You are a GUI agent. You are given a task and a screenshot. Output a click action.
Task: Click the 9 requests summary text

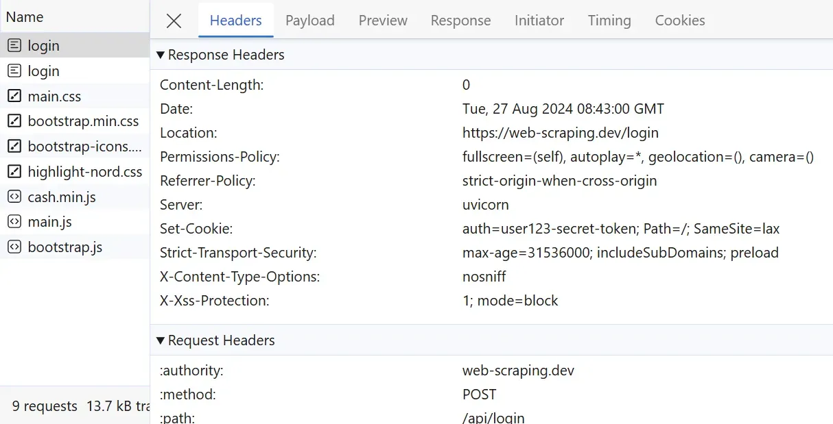43,406
